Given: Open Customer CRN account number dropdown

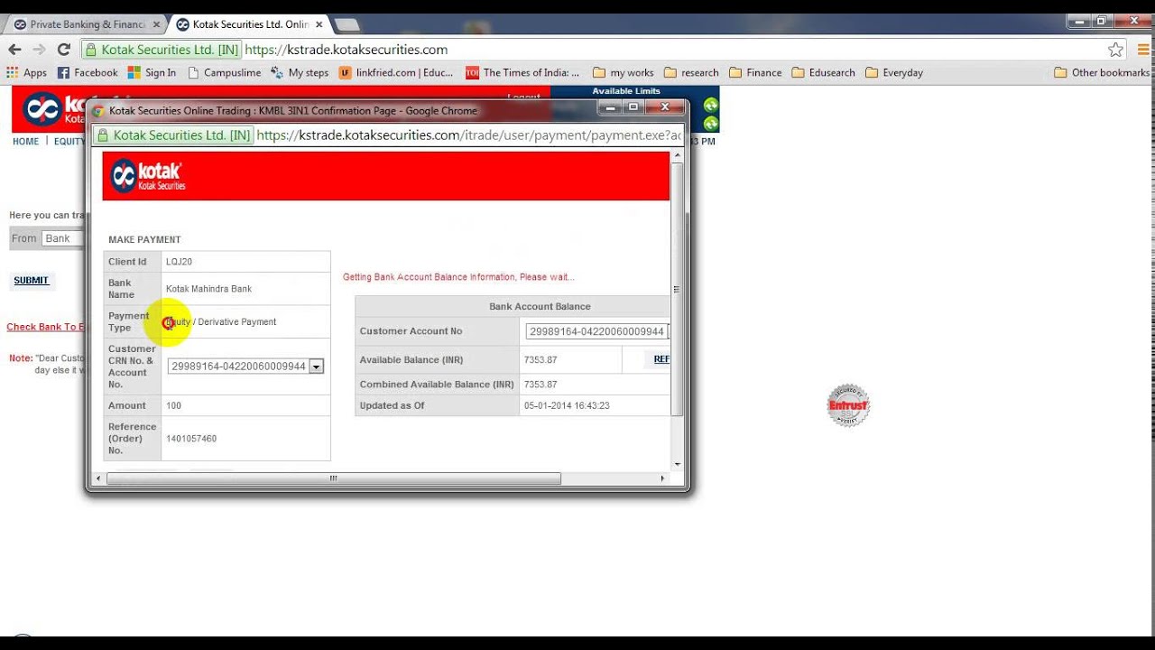Looking at the screenshot, I should coord(316,367).
